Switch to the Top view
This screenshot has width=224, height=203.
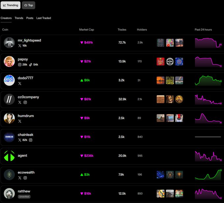click(29, 5)
